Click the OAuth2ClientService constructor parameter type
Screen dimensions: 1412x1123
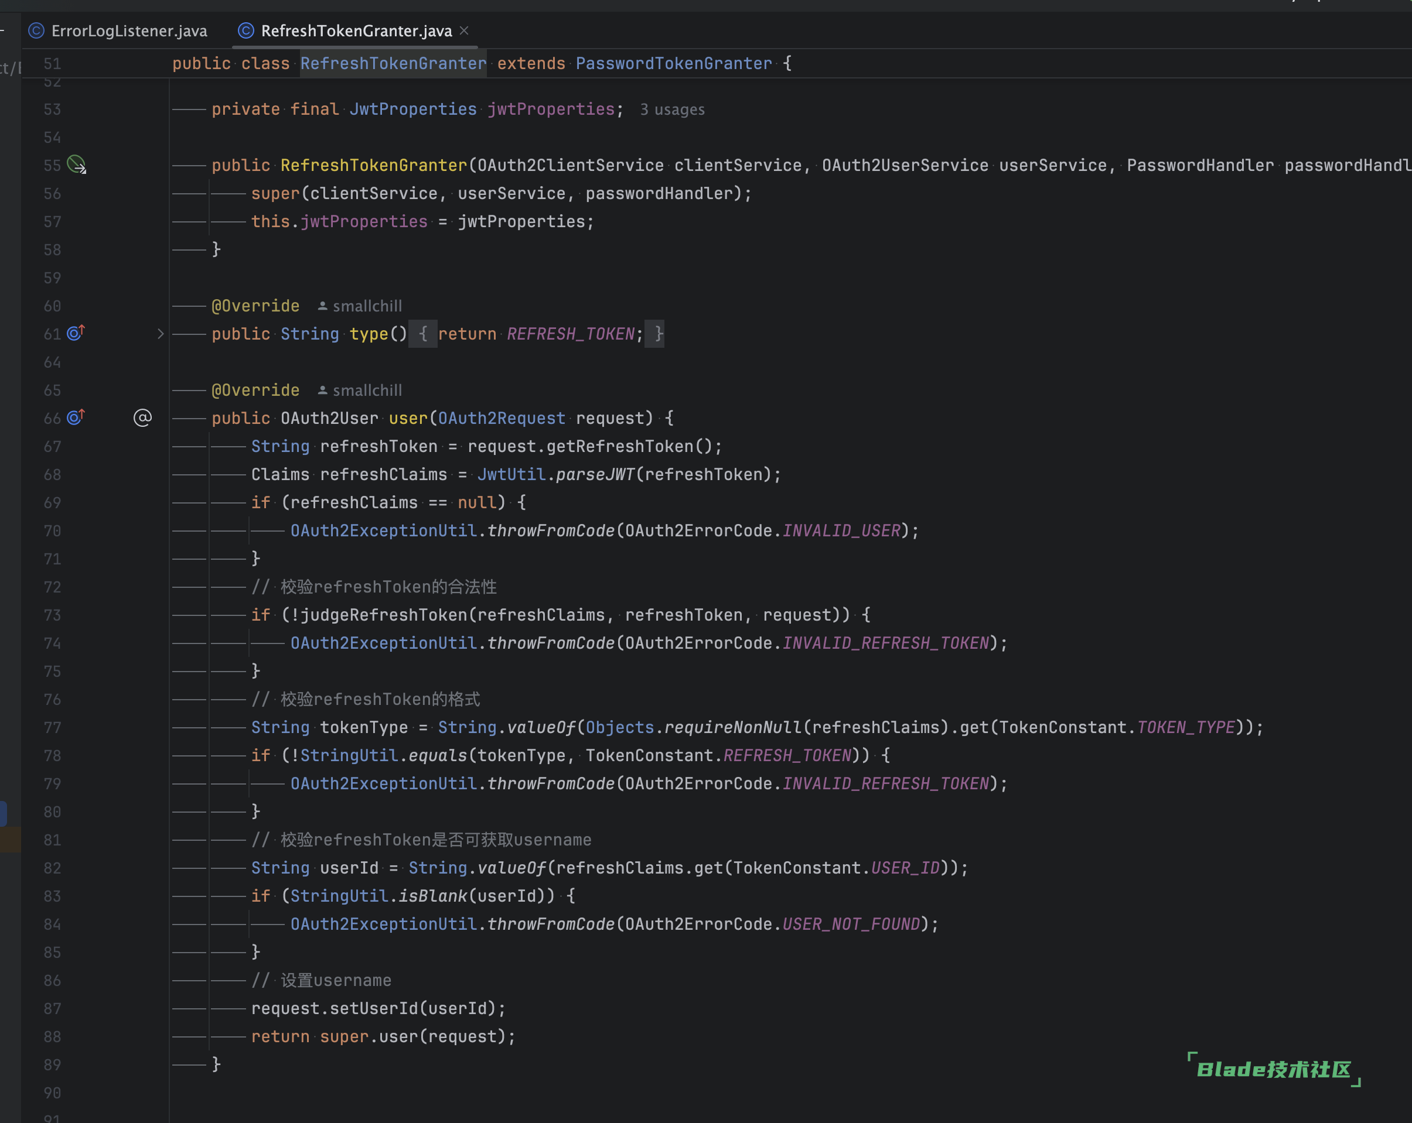(571, 166)
